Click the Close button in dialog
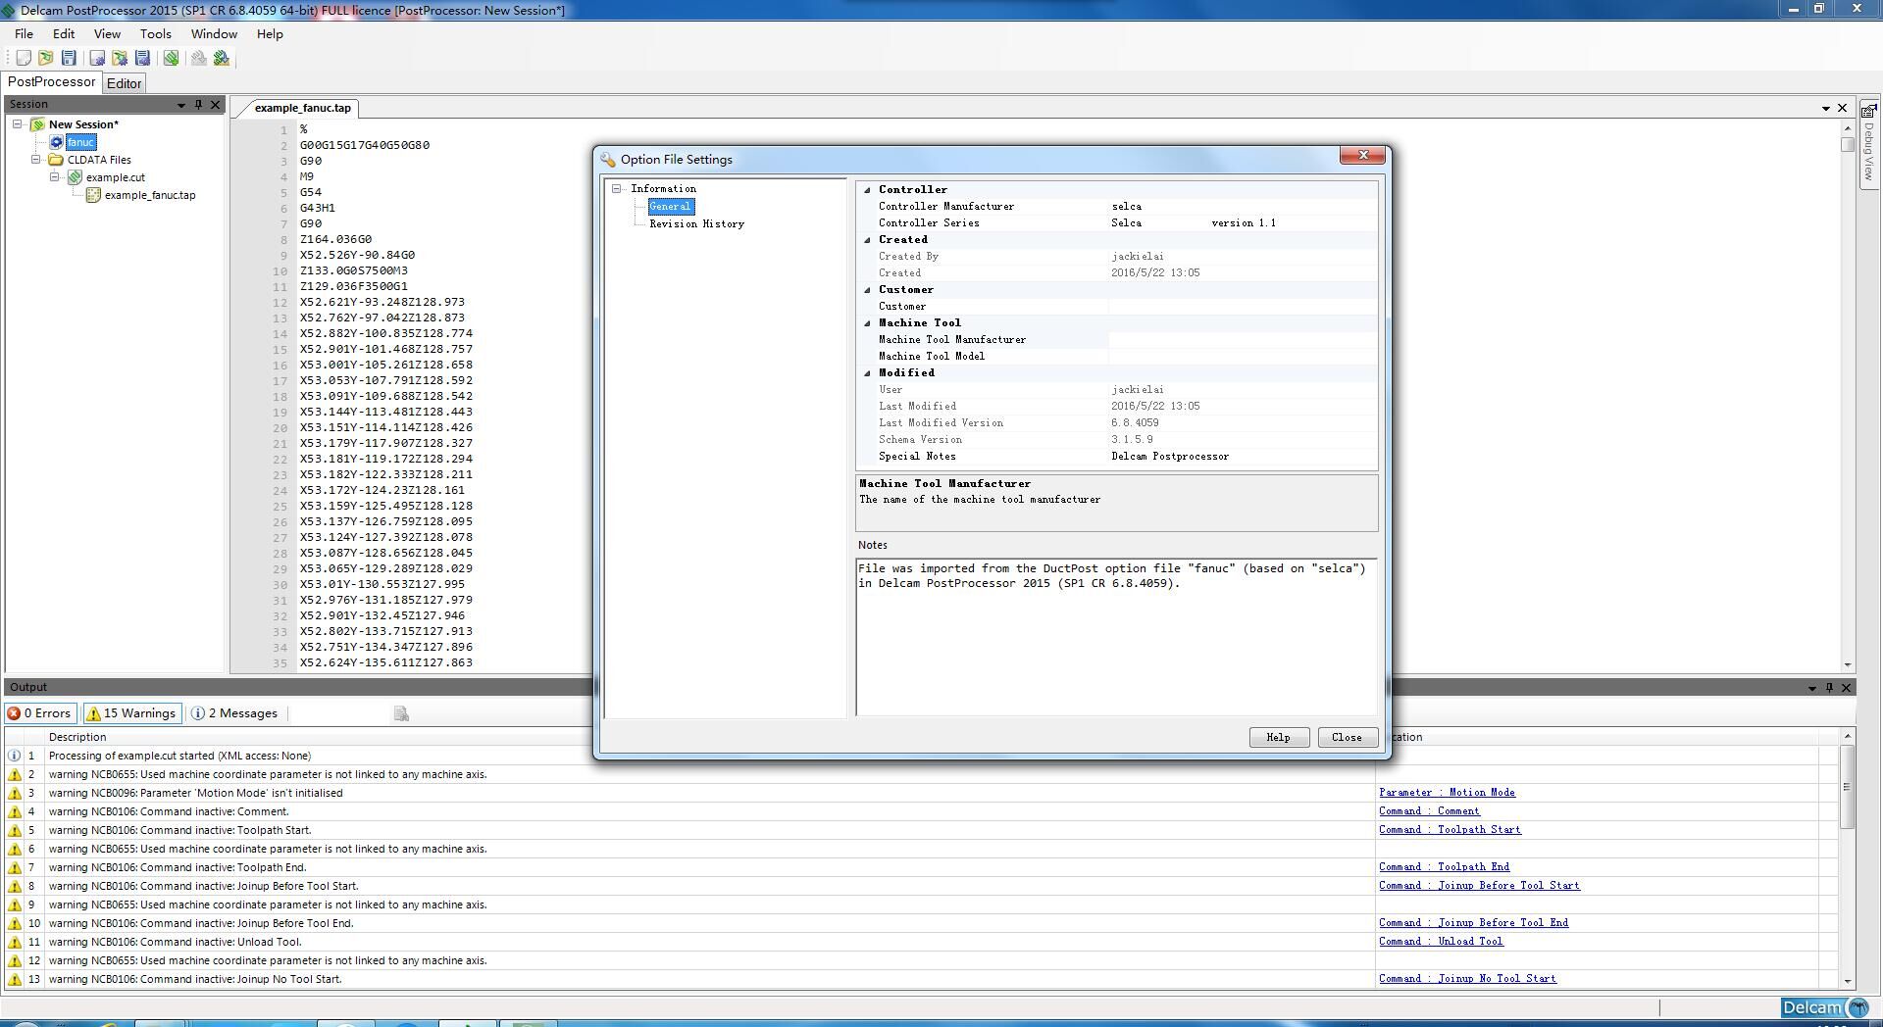The width and height of the screenshot is (1883, 1027). click(x=1348, y=738)
